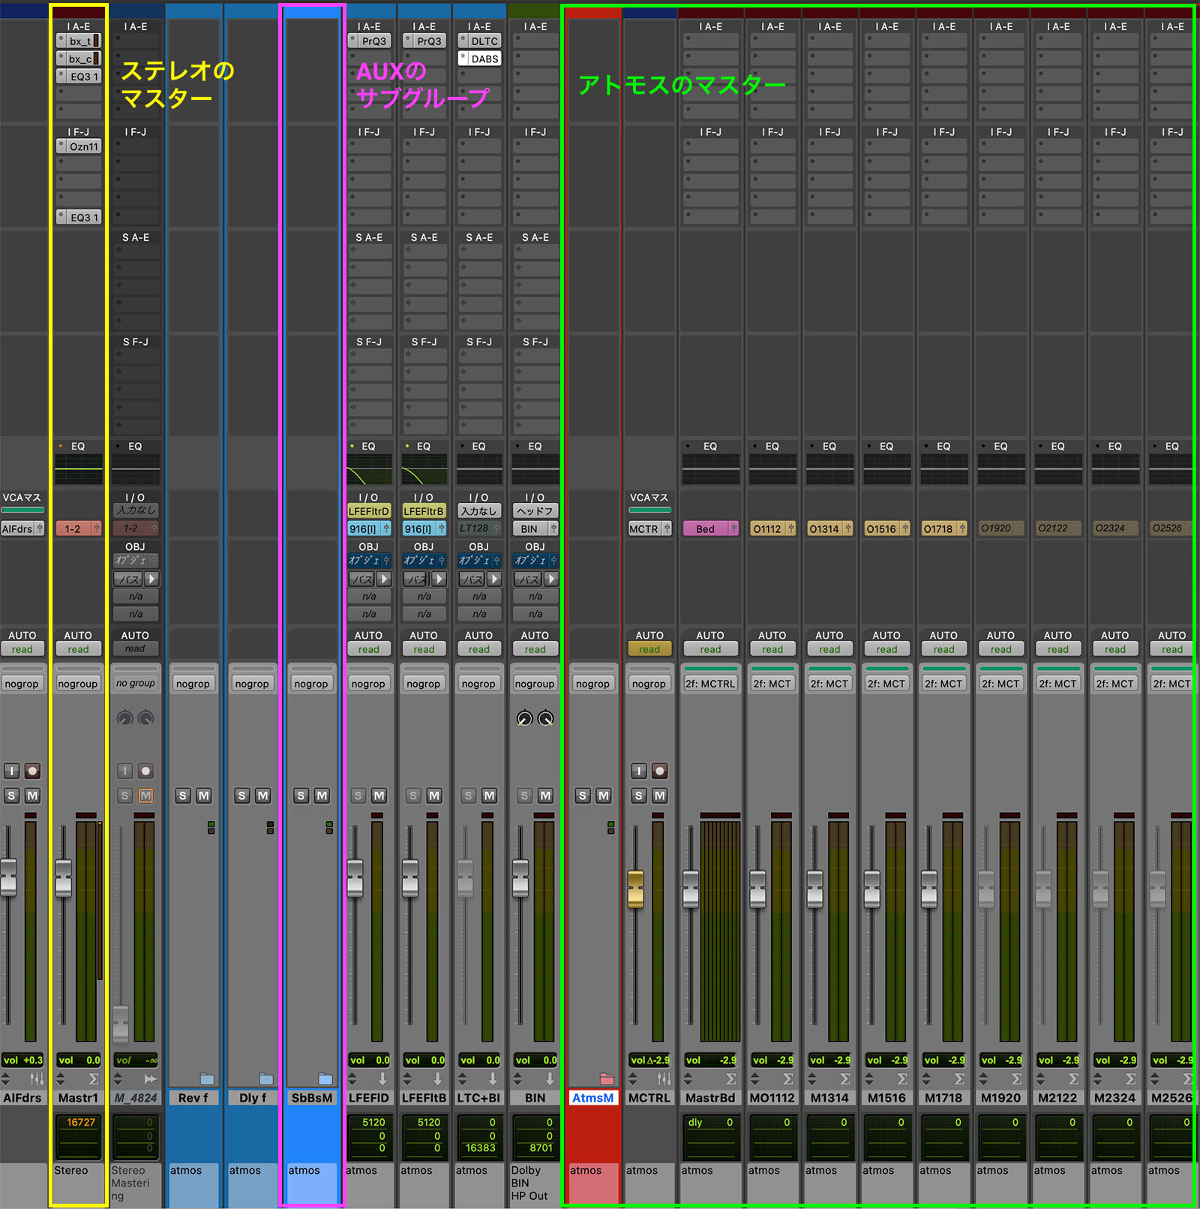The height and width of the screenshot is (1209, 1200).
Task: Open automation mode read on MCTRL
Action: pyautogui.click(x=649, y=649)
